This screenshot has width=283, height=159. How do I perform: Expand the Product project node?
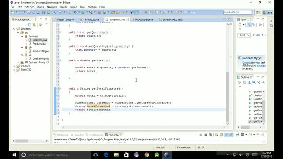point(14,66)
